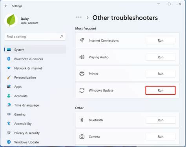Click the search magnifier icon
Screen dimensions: 186x147
click(62, 37)
